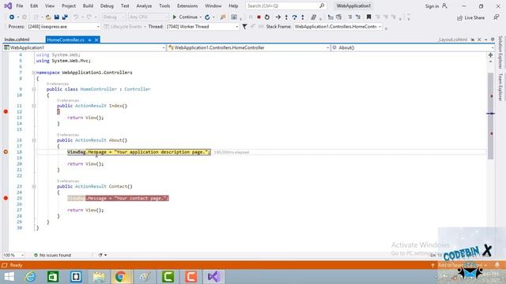This screenshot has width=506, height=284.
Task: Open the Analyze menu
Action: tap(144, 6)
